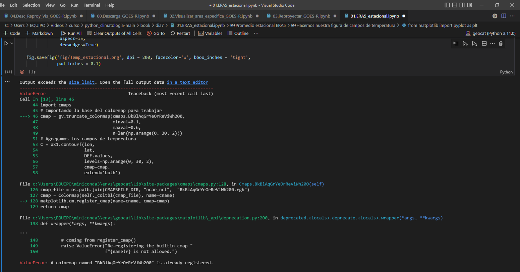Click cell error status icon next to 1.1s
Image resolution: width=520 pixels, height=272 pixels.
point(22,72)
